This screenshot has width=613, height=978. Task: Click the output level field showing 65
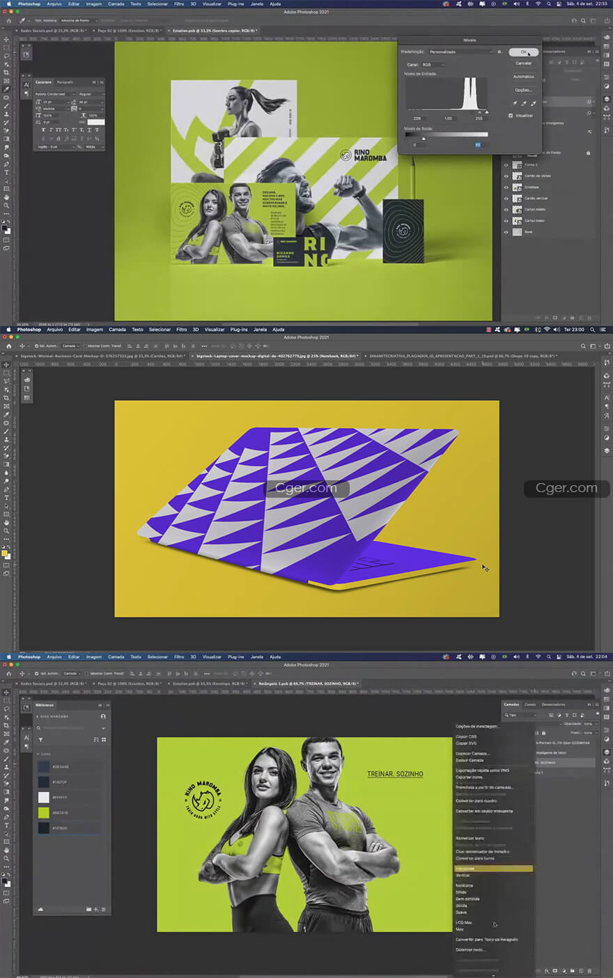[478, 145]
